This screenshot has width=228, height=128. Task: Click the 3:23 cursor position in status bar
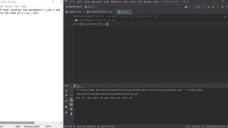point(188,127)
